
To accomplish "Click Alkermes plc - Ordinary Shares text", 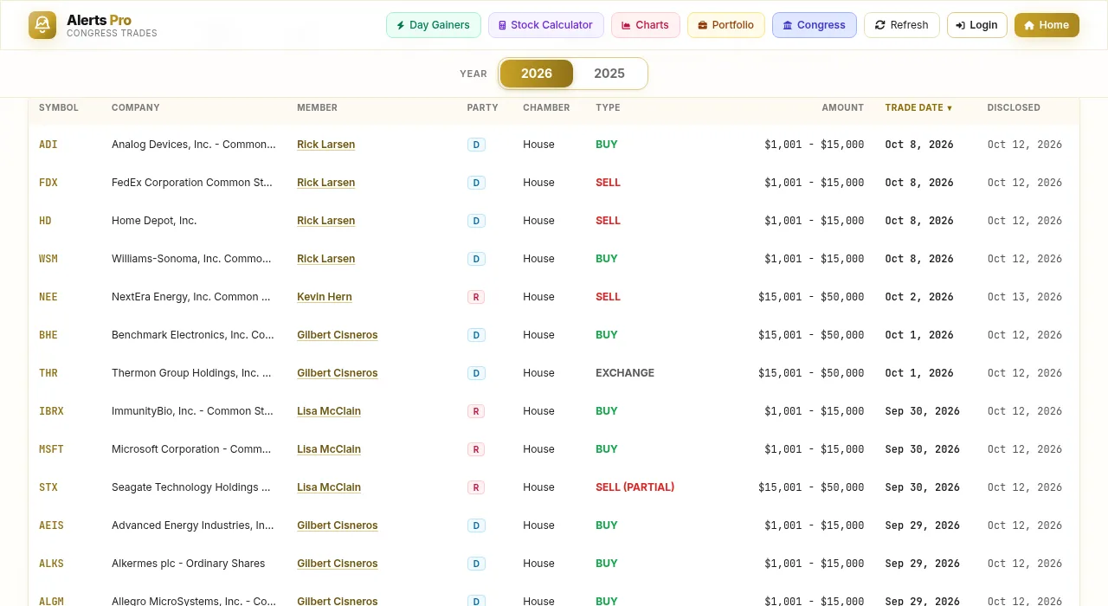I will click(188, 564).
